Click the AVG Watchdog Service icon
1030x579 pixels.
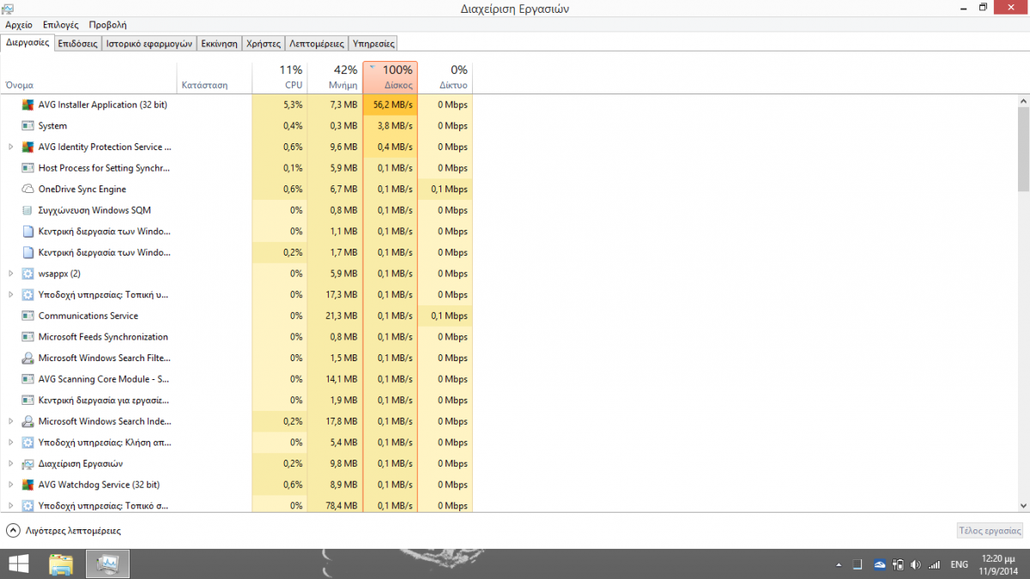click(27, 485)
